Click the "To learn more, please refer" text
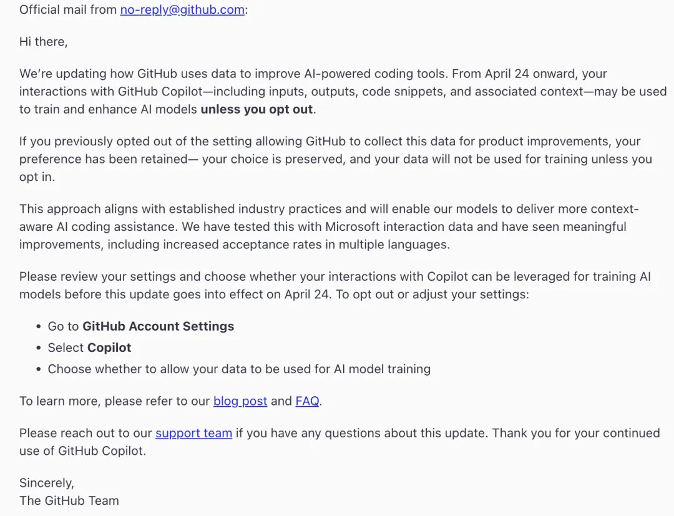The image size is (674, 516). pos(115,401)
